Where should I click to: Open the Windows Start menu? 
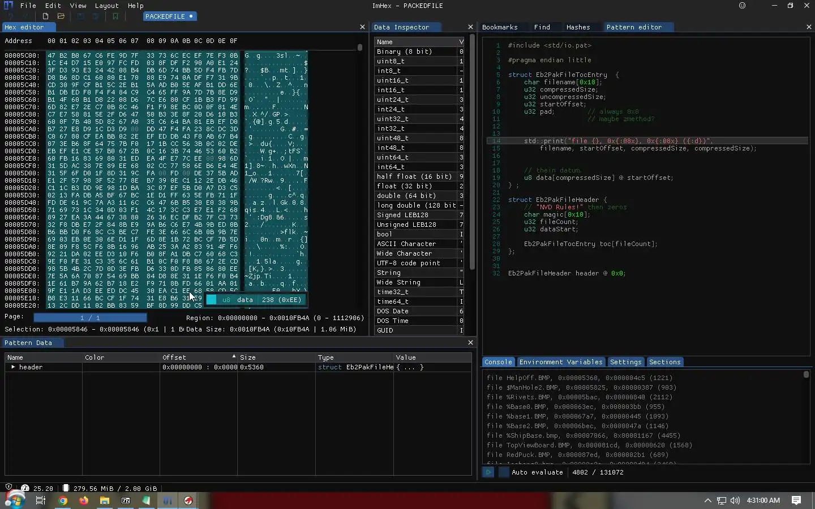pos(15,501)
